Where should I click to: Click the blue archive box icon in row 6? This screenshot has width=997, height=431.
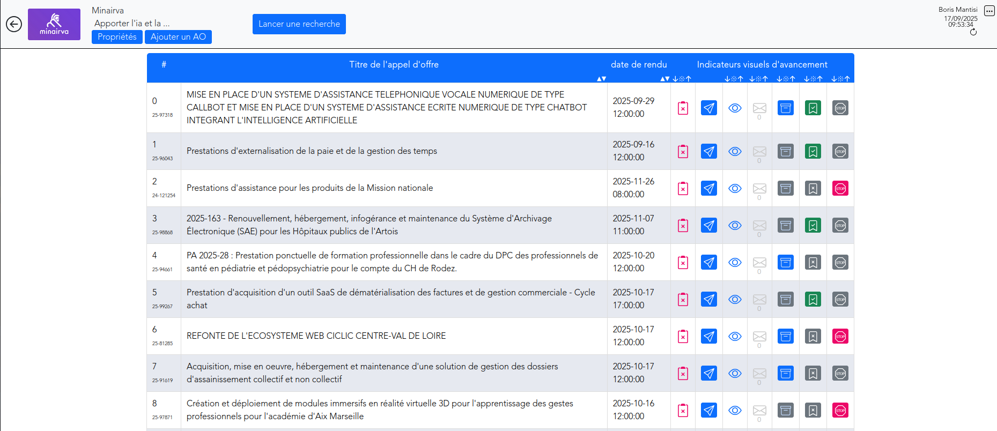785,337
